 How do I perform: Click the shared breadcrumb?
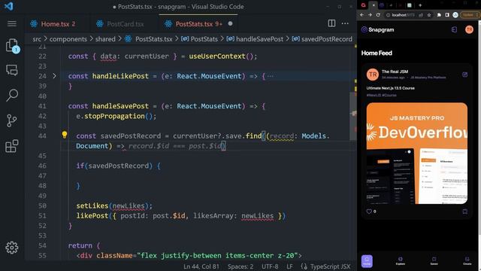pos(105,39)
